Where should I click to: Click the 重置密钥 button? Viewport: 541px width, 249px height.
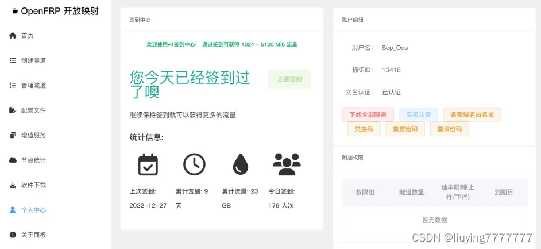click(x=405, y=129)
